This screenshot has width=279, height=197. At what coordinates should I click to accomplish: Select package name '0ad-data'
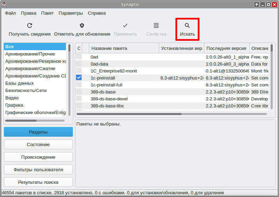(99, 64)
